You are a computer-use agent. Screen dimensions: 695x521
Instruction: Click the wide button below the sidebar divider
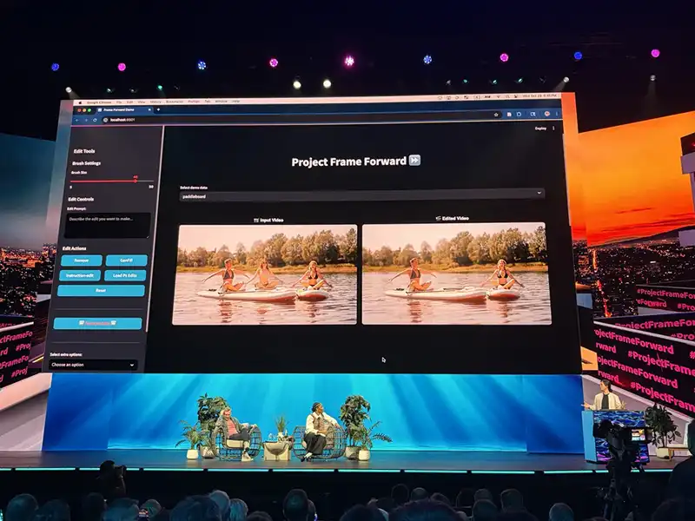[97, 323]
